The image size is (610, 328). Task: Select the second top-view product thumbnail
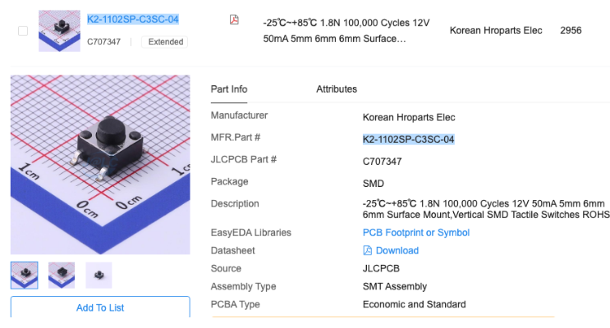click(x=62, y=276)
